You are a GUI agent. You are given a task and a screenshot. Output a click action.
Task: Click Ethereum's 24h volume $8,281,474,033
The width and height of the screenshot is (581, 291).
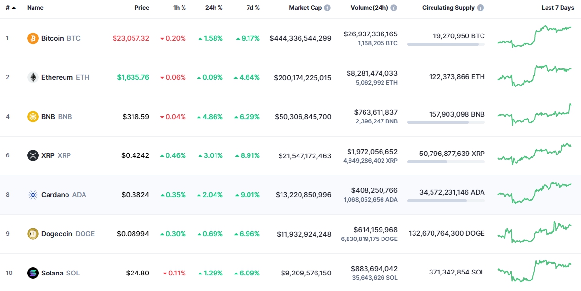(x=372, y=73)
